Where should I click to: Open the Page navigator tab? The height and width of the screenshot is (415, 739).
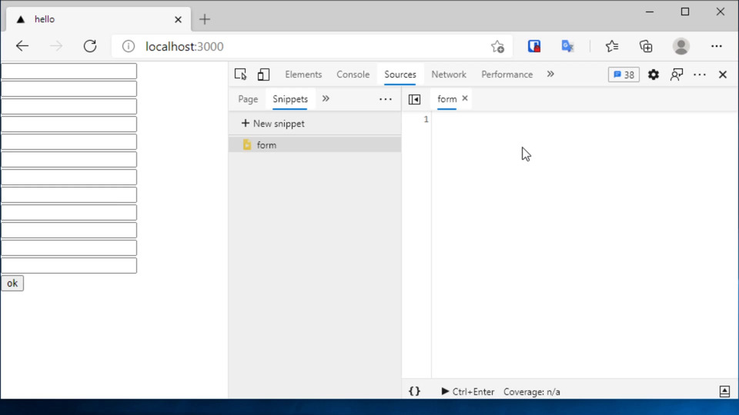pyautogui.click(x=248, y=99)
